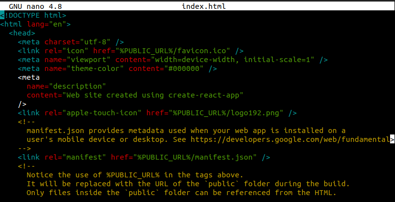Viewport: 395px width, 202px height.
Task: Click the rel="manifest" attribute
Action: coord(75,158)
